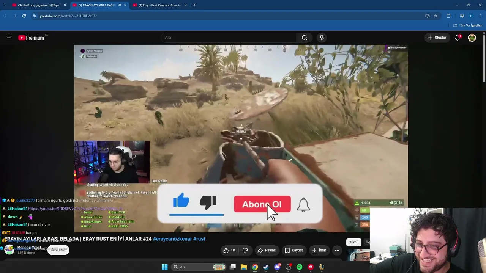Viewport: 486px width, 273px height.
Task: Open Chrome from the taskbar
Action: (255, 267)
